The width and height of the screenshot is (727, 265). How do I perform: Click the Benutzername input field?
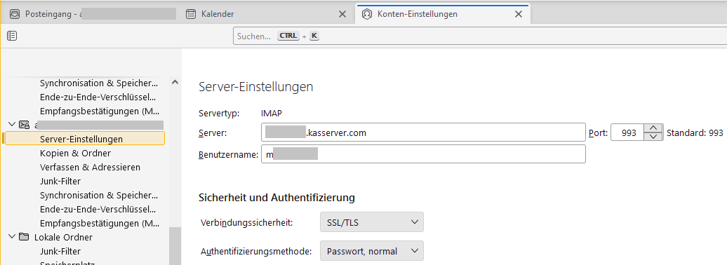pos(423,154)
